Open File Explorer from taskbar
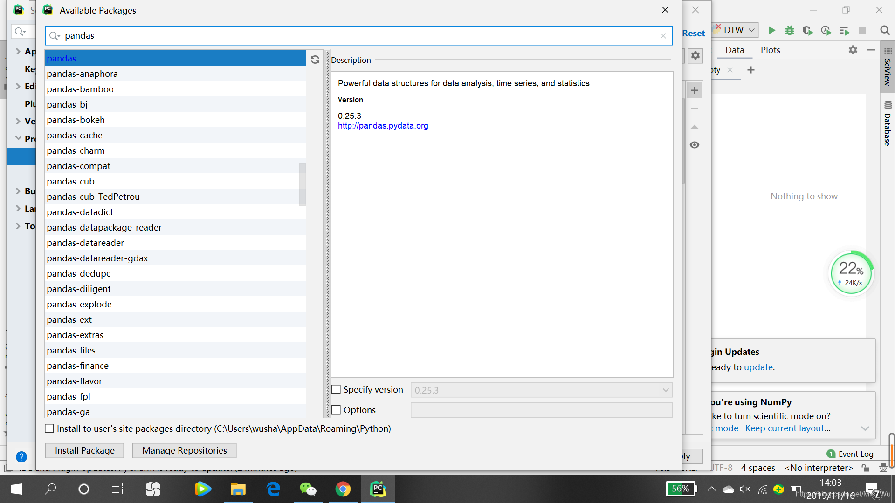The width and height of the screenshot is (895, 503). pos(238,489)
